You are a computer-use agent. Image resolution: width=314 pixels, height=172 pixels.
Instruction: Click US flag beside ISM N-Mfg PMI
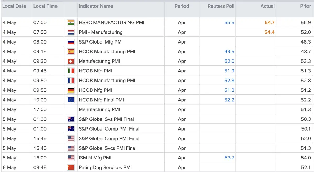71,158
